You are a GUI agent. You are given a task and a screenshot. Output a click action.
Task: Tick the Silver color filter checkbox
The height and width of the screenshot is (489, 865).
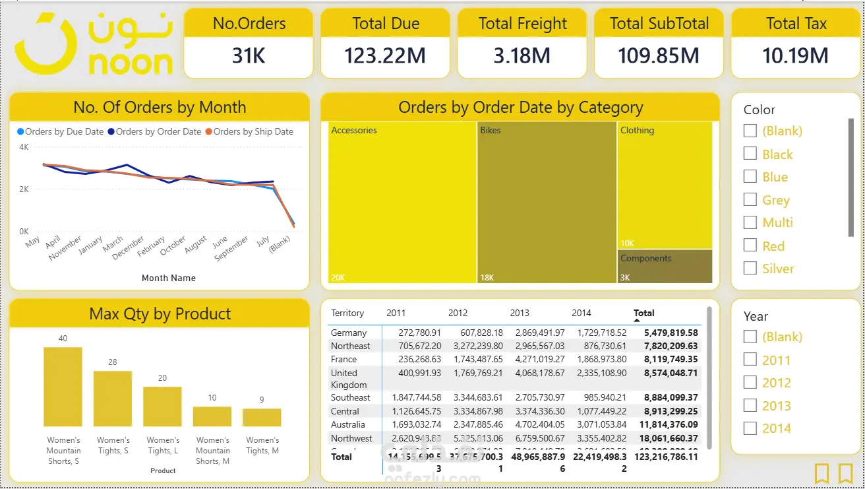(750, 268)
